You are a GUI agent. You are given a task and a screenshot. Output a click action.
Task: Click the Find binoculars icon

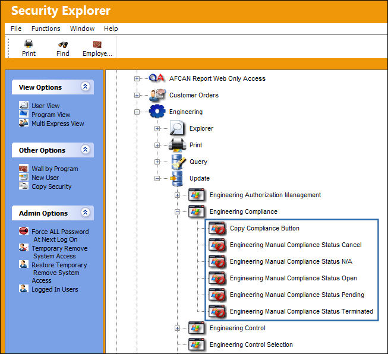pyautogui.click(x=63, y=45)
